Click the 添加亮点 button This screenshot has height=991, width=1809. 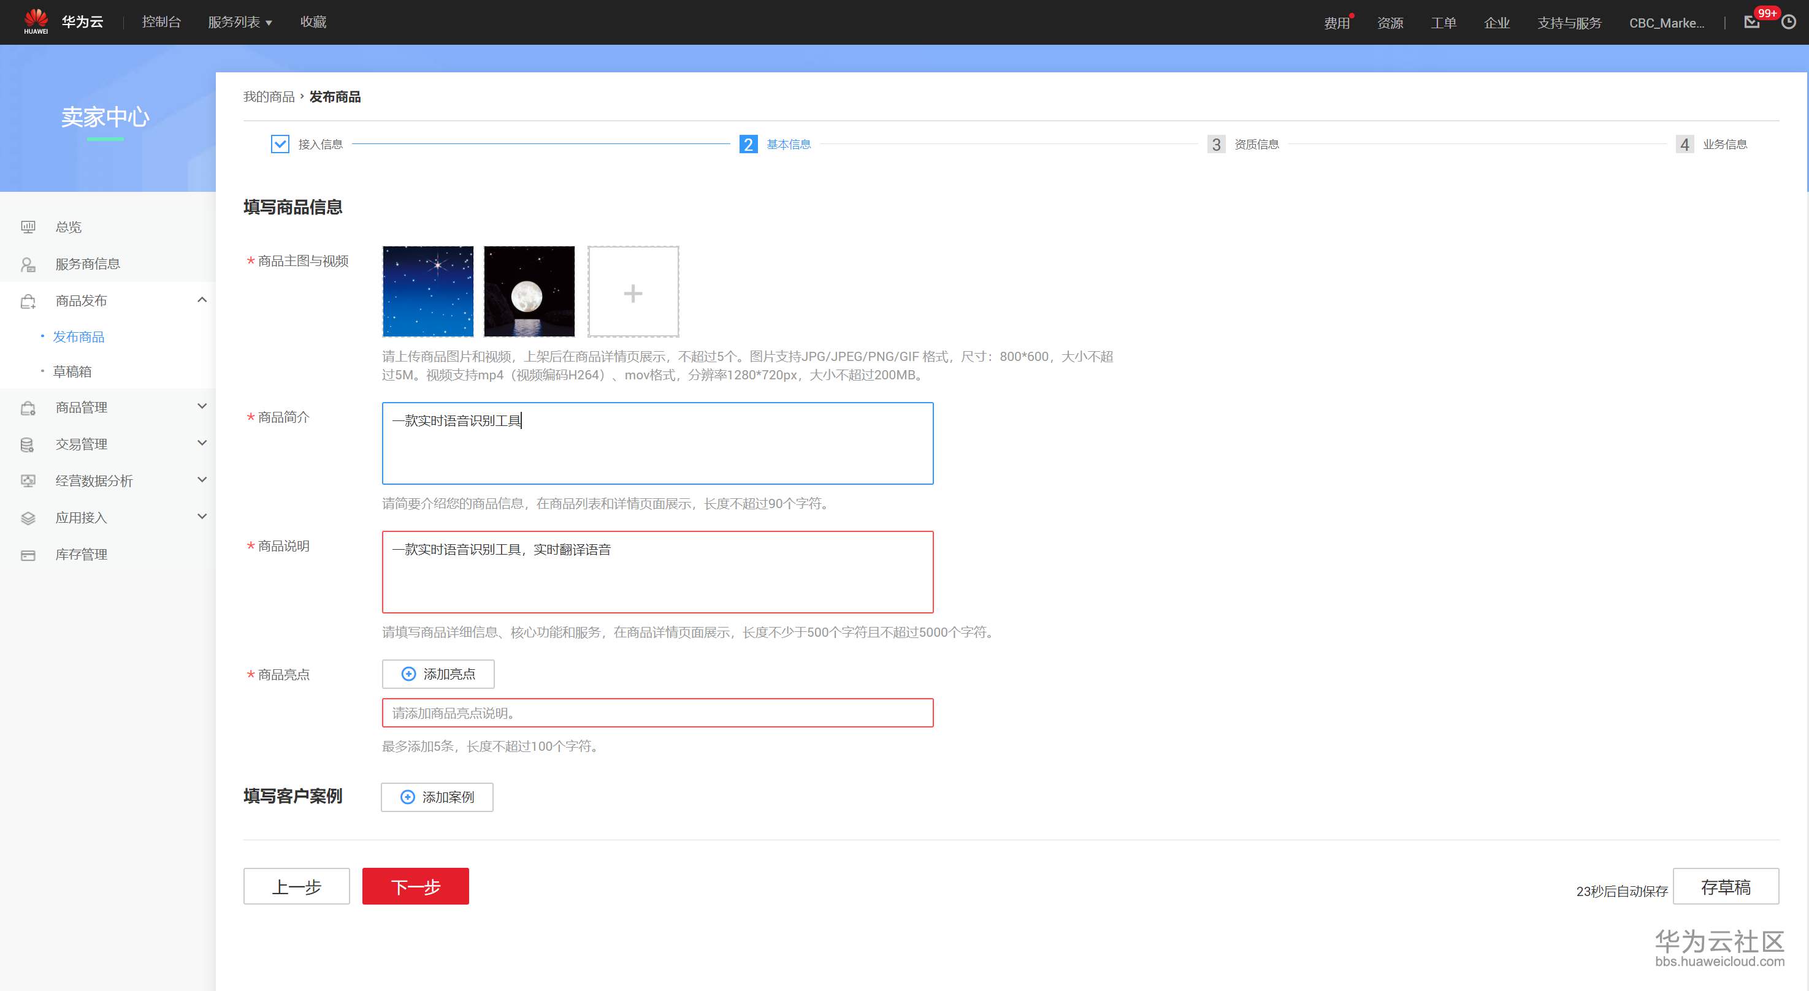pos(438,674)
